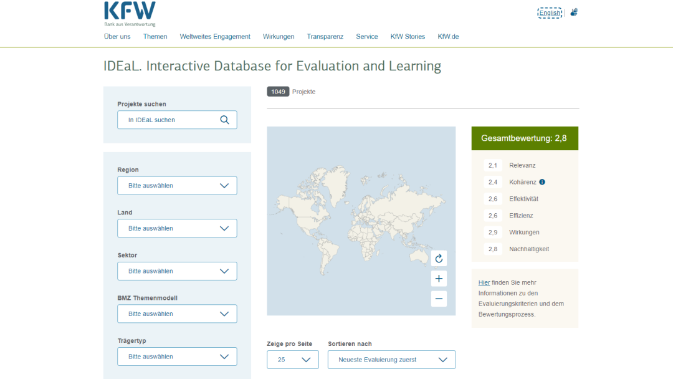Click the Gesamtbewertung: 2,8 header
This screenshot has height=379, width=673.
[525, 138]
